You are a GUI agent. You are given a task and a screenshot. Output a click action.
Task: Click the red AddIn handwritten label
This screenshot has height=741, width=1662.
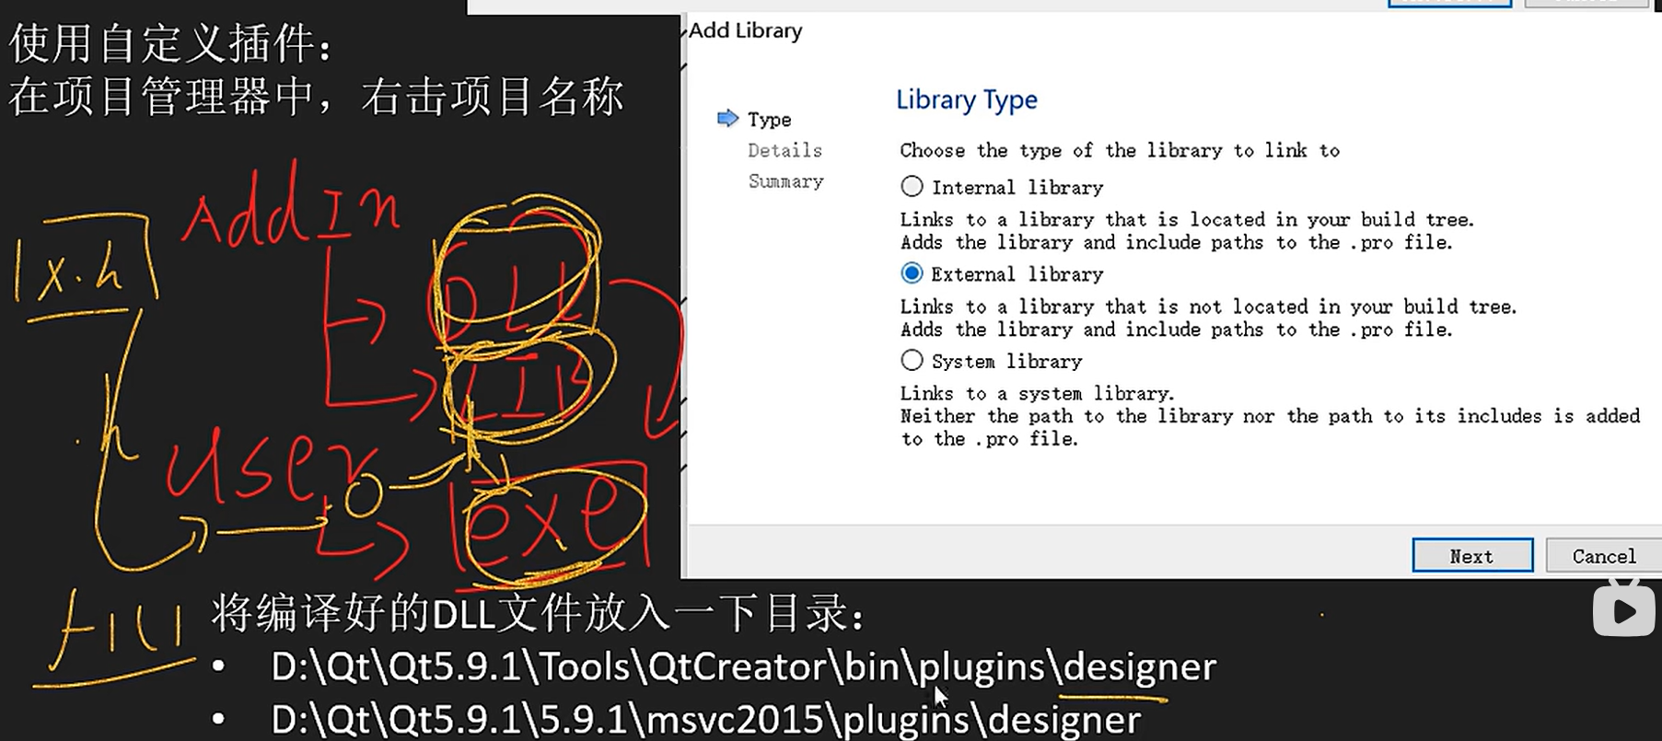coord(290,212)
